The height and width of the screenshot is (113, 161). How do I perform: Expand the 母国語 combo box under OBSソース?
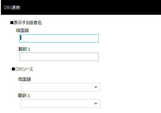61,87
